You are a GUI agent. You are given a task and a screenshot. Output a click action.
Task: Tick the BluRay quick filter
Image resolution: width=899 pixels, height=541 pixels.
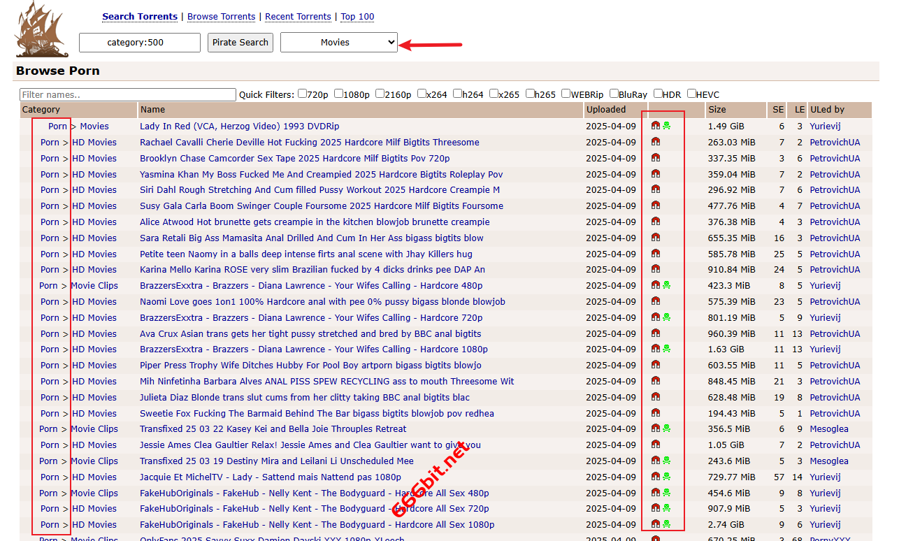pos(614,94)
